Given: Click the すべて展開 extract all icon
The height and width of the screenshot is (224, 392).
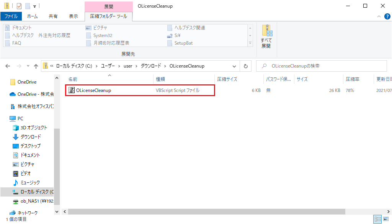Looking at the screenshot, I should coord(266,37).
